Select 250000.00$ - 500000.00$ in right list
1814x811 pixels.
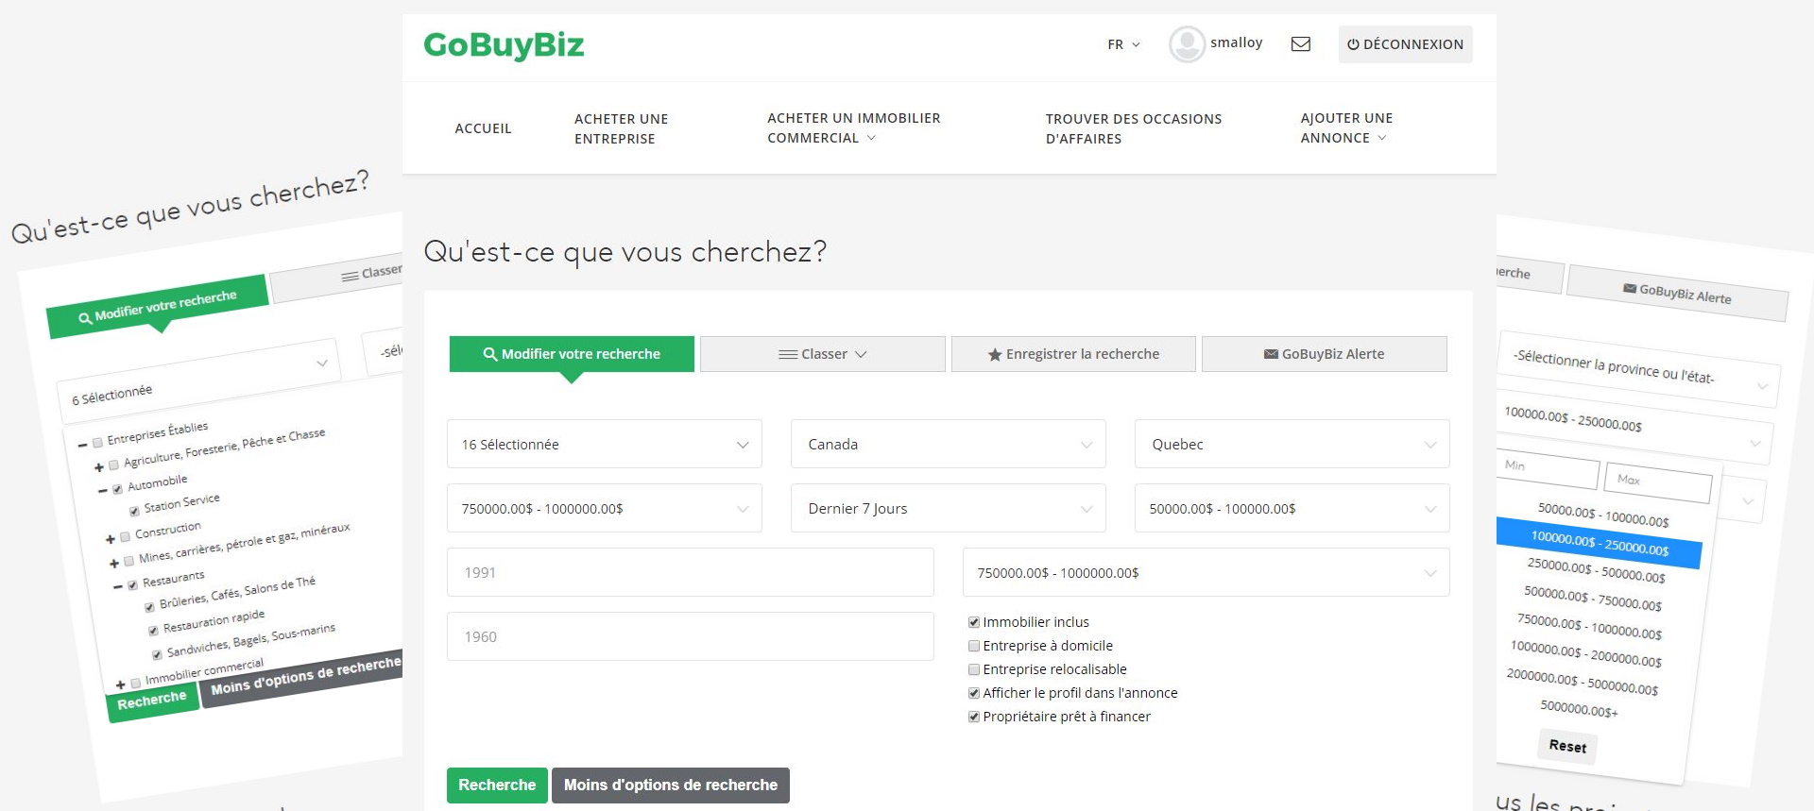click(1596, 571)
